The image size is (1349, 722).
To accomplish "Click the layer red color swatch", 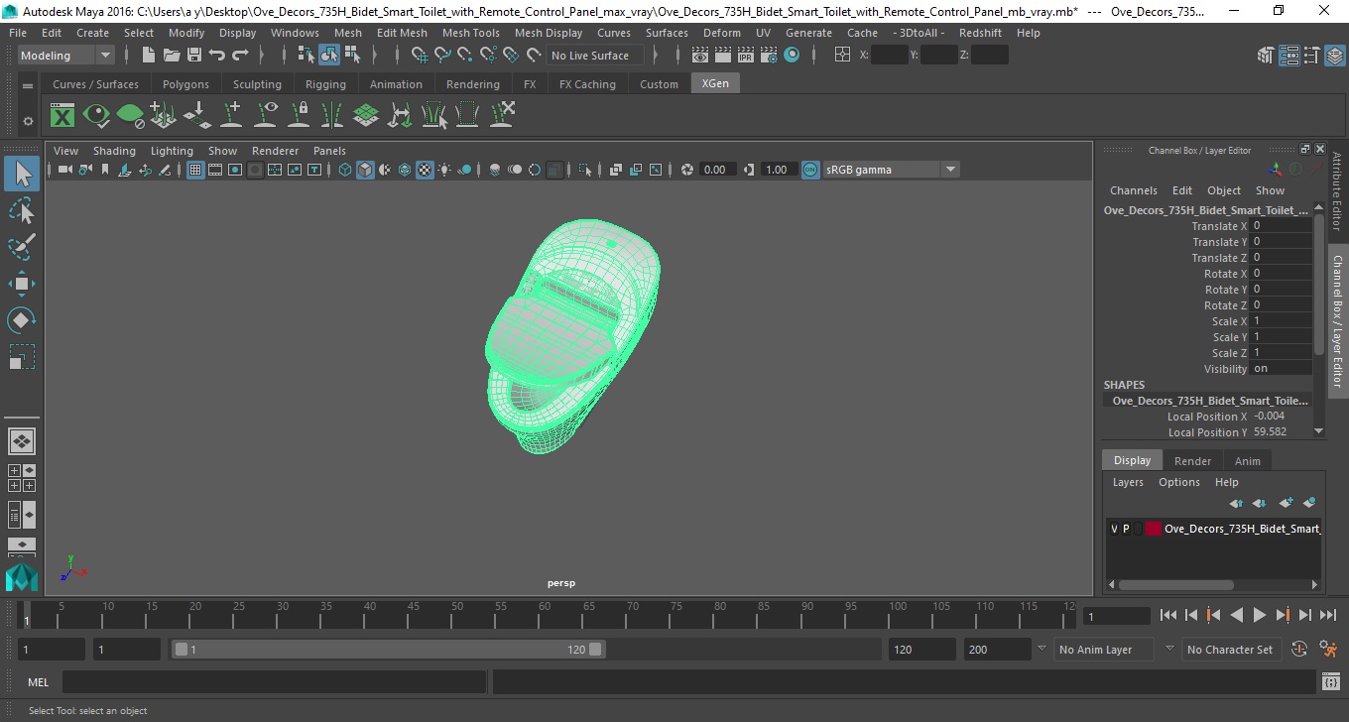I will (1153, 529).
